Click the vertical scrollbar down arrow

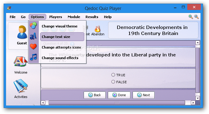click(198, 98)
